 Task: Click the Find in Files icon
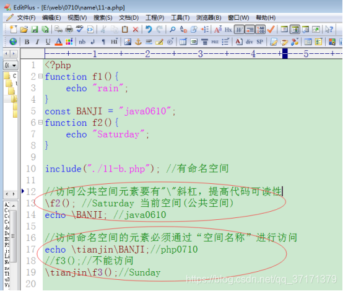194,29
